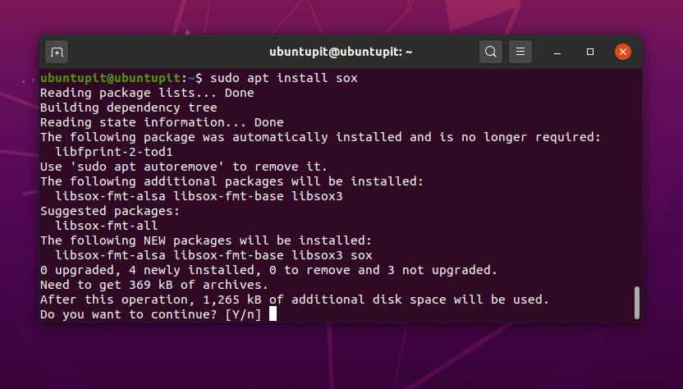Close the terminal with the orange button
Image resolution: width=683 pixels, height=389 pixels.
(623, 52)
